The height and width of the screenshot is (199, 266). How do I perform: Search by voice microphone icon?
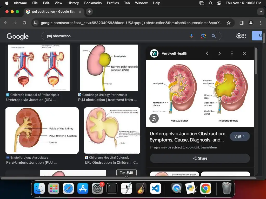191,36
